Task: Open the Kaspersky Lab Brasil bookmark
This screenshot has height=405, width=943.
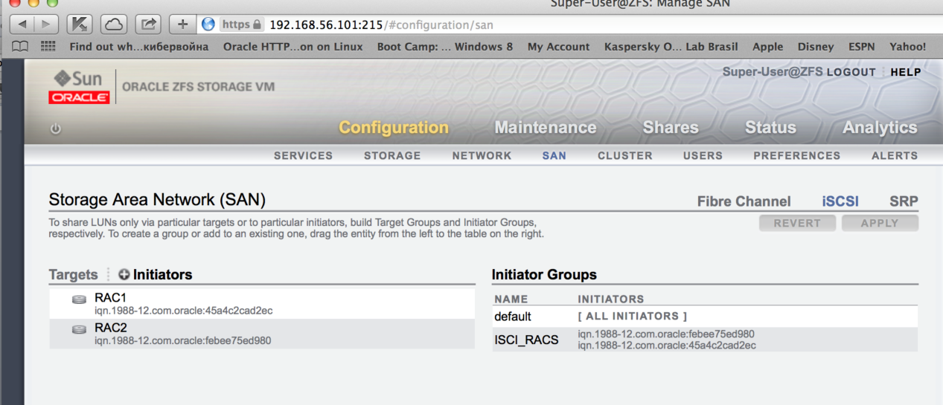Action: coord(671,46)
